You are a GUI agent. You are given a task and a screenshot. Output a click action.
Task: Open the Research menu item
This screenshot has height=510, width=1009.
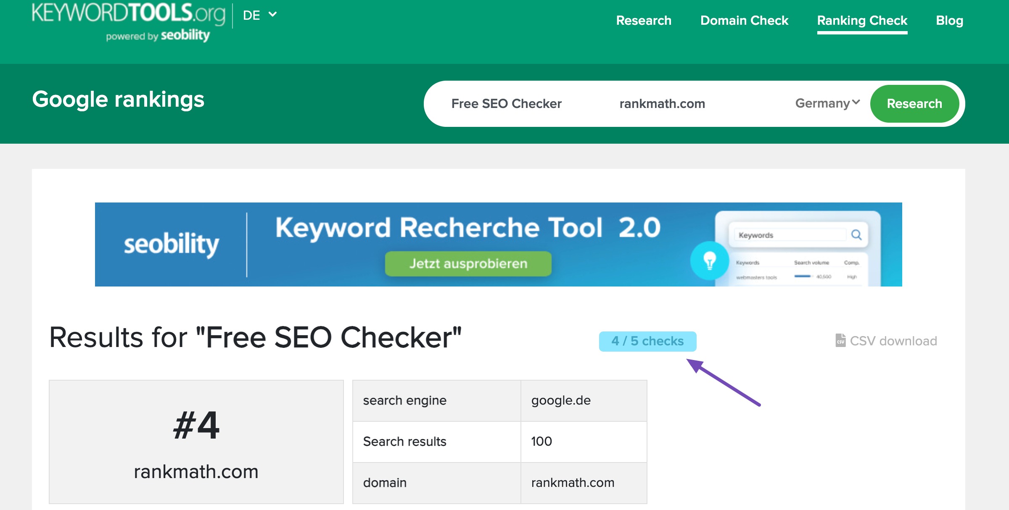(x=644, y=20)
